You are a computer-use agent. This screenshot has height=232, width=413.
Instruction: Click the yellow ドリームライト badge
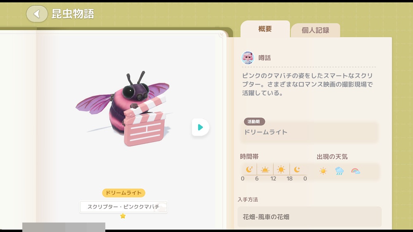pyautogui.click(x=123, y=193)
